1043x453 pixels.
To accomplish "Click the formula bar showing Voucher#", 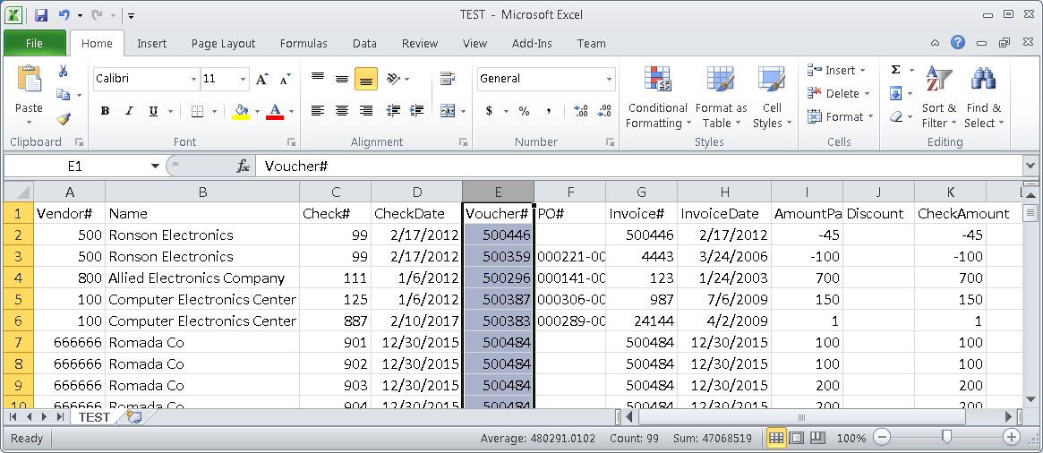I will (x=638, y=167).
